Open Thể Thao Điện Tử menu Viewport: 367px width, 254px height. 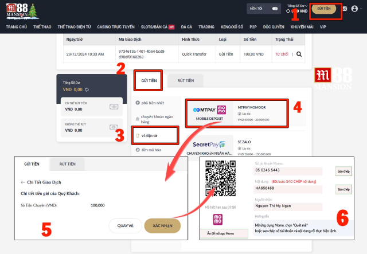click(74, 27)
